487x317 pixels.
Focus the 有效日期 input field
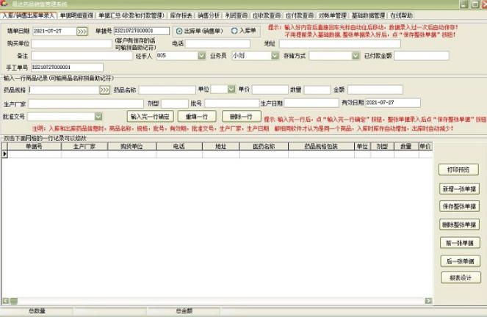click(x=393, y=103)
